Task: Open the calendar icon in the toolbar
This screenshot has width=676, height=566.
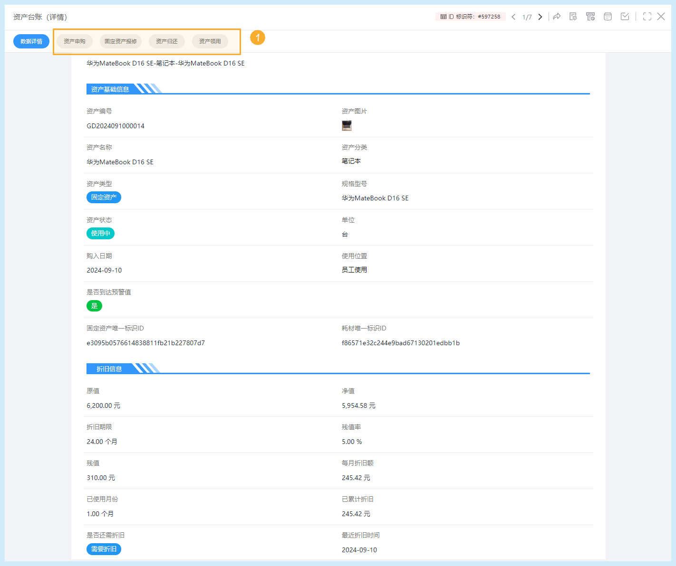Action: pyautogui.click(x=608, y=16)
